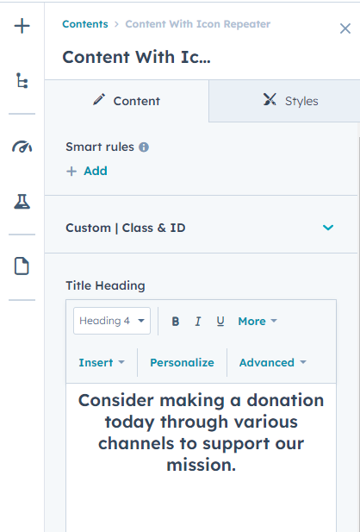
Task: Open the Insert dropdown menu
Action: 102,363
